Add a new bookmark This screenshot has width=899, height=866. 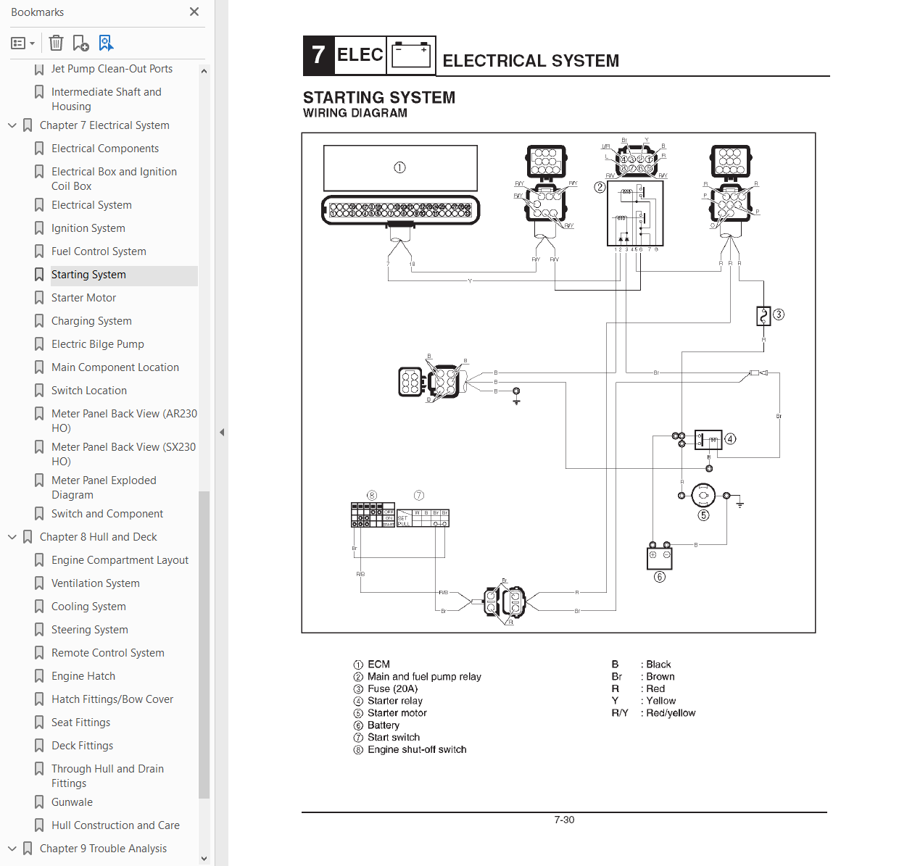coord(80,43)
